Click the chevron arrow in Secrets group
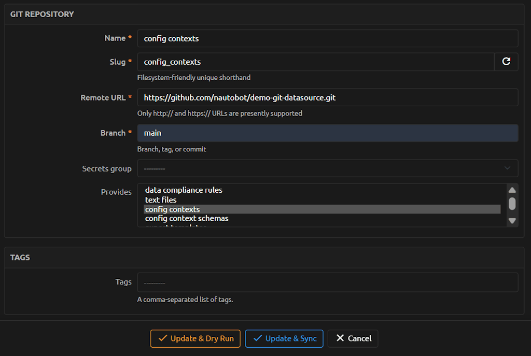 tap(507, 168)
